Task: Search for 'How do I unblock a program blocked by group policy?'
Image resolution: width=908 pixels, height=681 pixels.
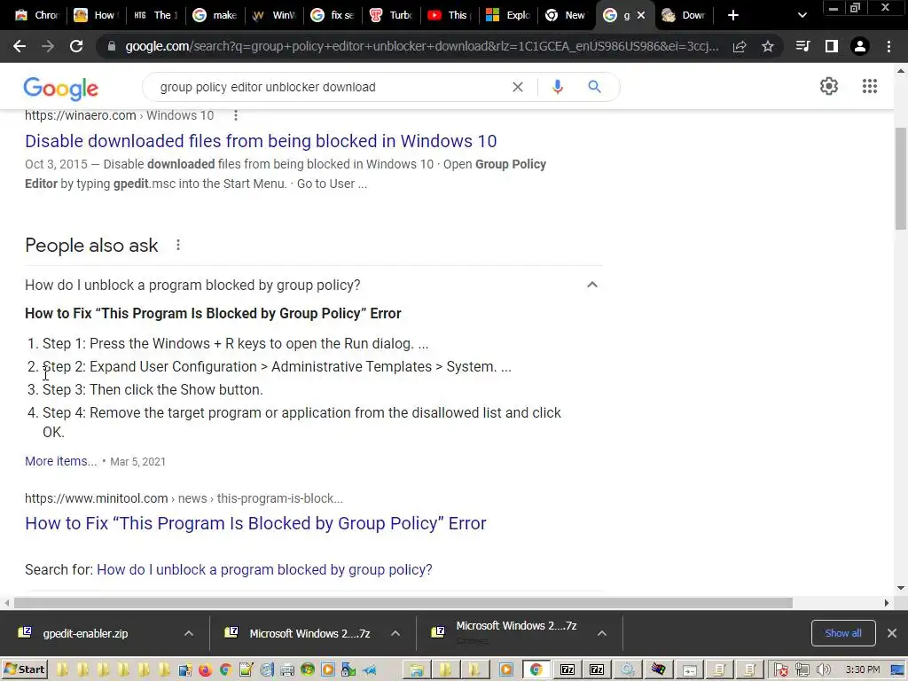Action: (x=264, y=570)
